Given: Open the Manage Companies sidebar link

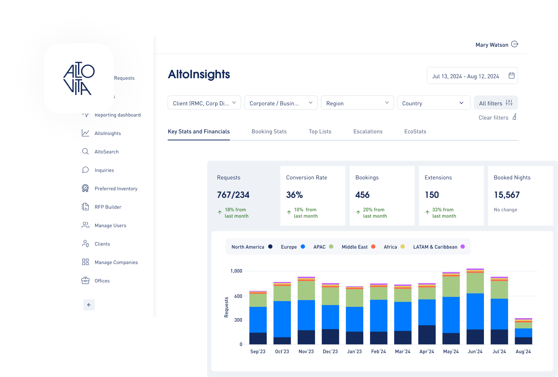Looking at the screenshot, I should click(x=116, y=262).
